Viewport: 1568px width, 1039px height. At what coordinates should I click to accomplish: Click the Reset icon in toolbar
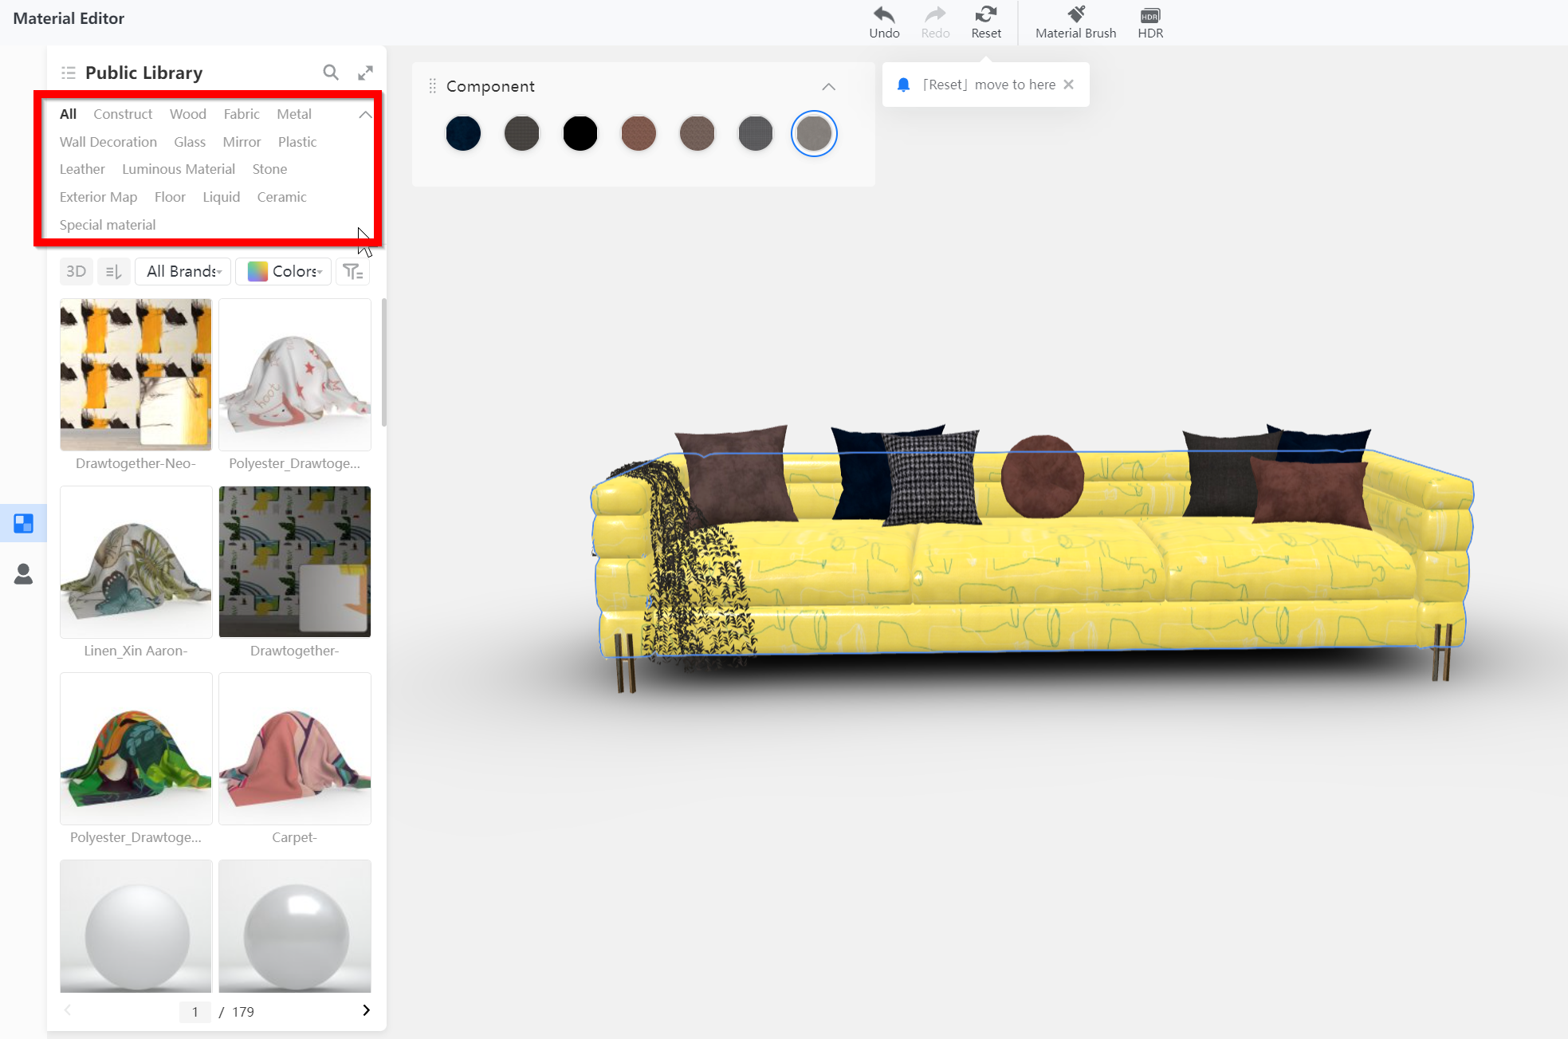point(986,15)
